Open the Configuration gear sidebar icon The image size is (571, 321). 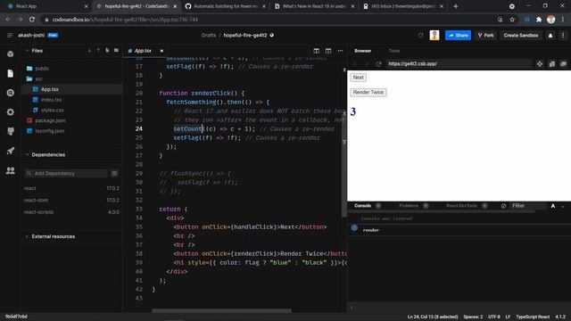pyautogui.click(x=10, y=112)
